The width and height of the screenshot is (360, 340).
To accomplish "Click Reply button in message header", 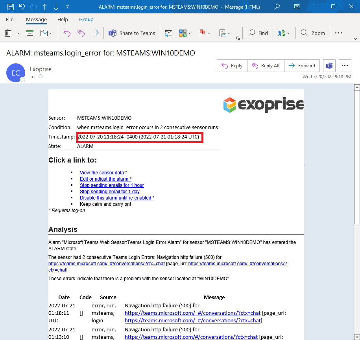I will pyautogui.click(x=232, y=66).
